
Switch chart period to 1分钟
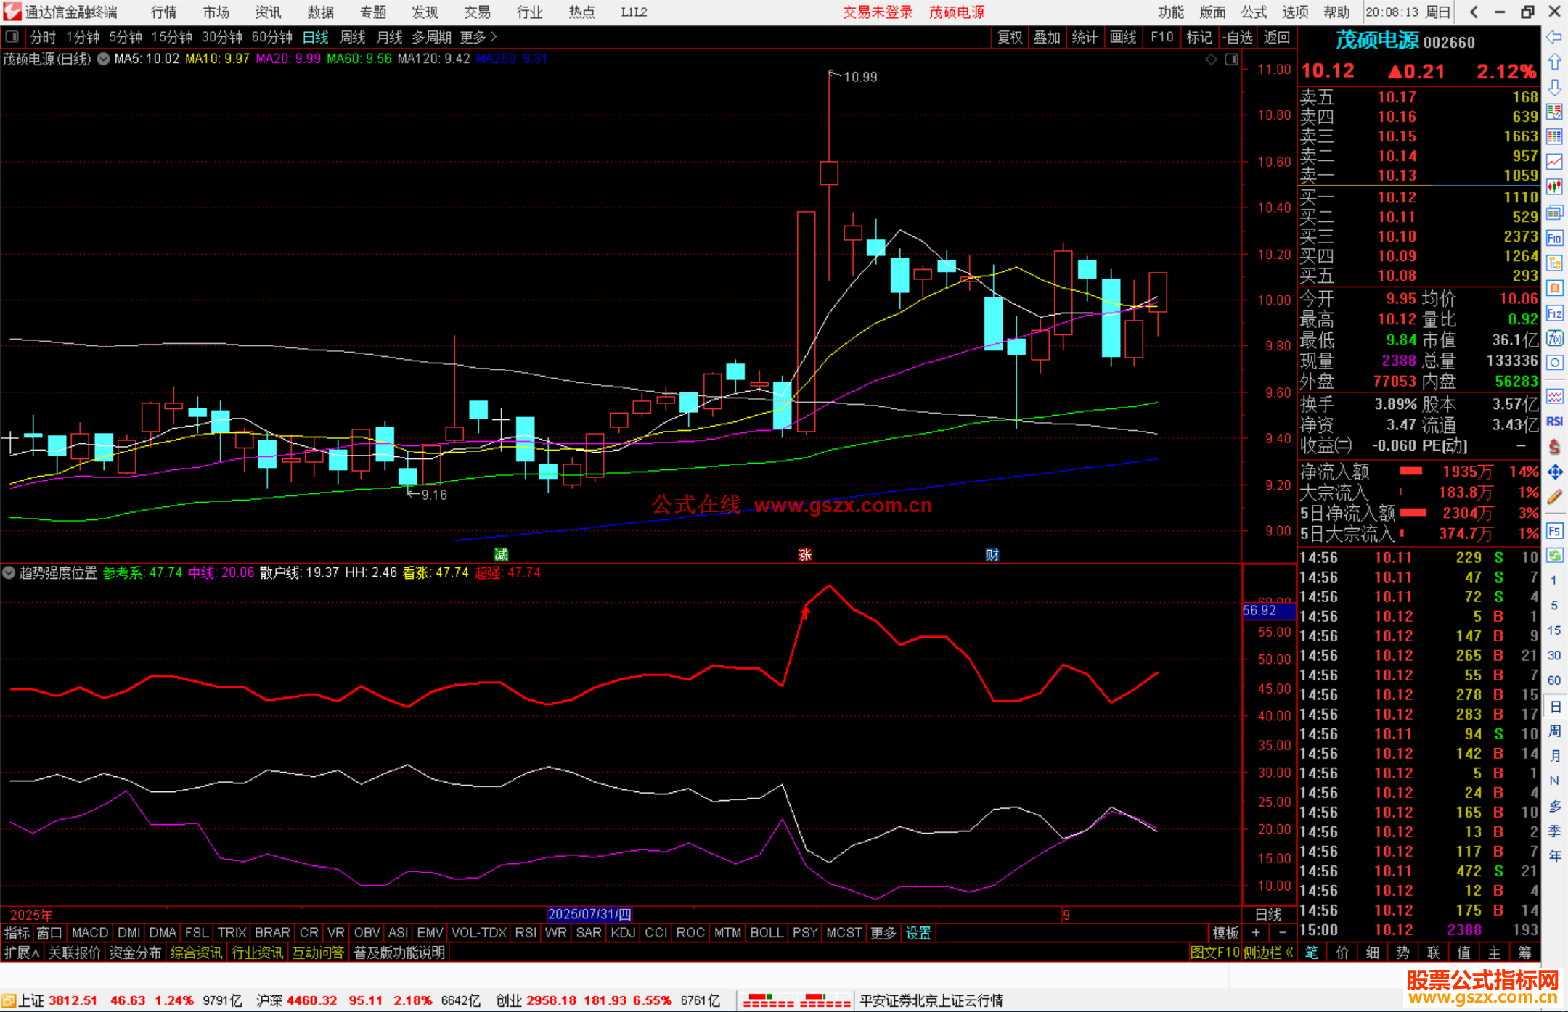pyautogui.click(x=83, y=37)
